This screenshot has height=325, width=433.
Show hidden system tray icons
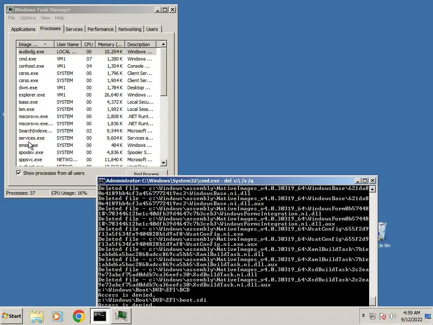point(363,316)
